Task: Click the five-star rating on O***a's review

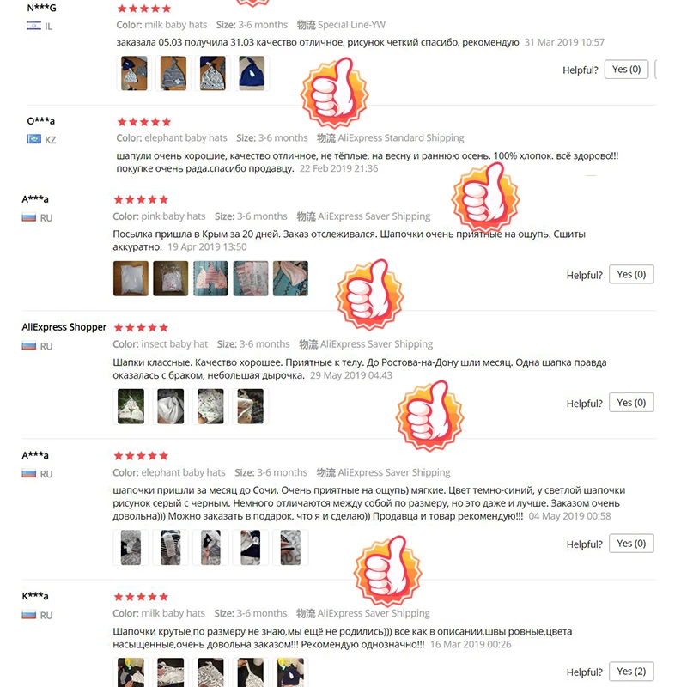Action: (x=143, y=122)
